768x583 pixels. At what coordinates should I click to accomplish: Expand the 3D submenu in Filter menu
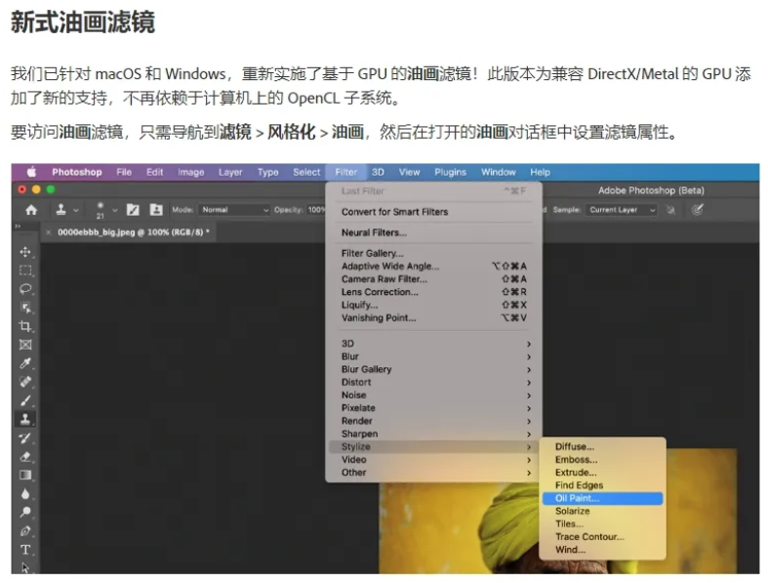[x=436, y=344]
